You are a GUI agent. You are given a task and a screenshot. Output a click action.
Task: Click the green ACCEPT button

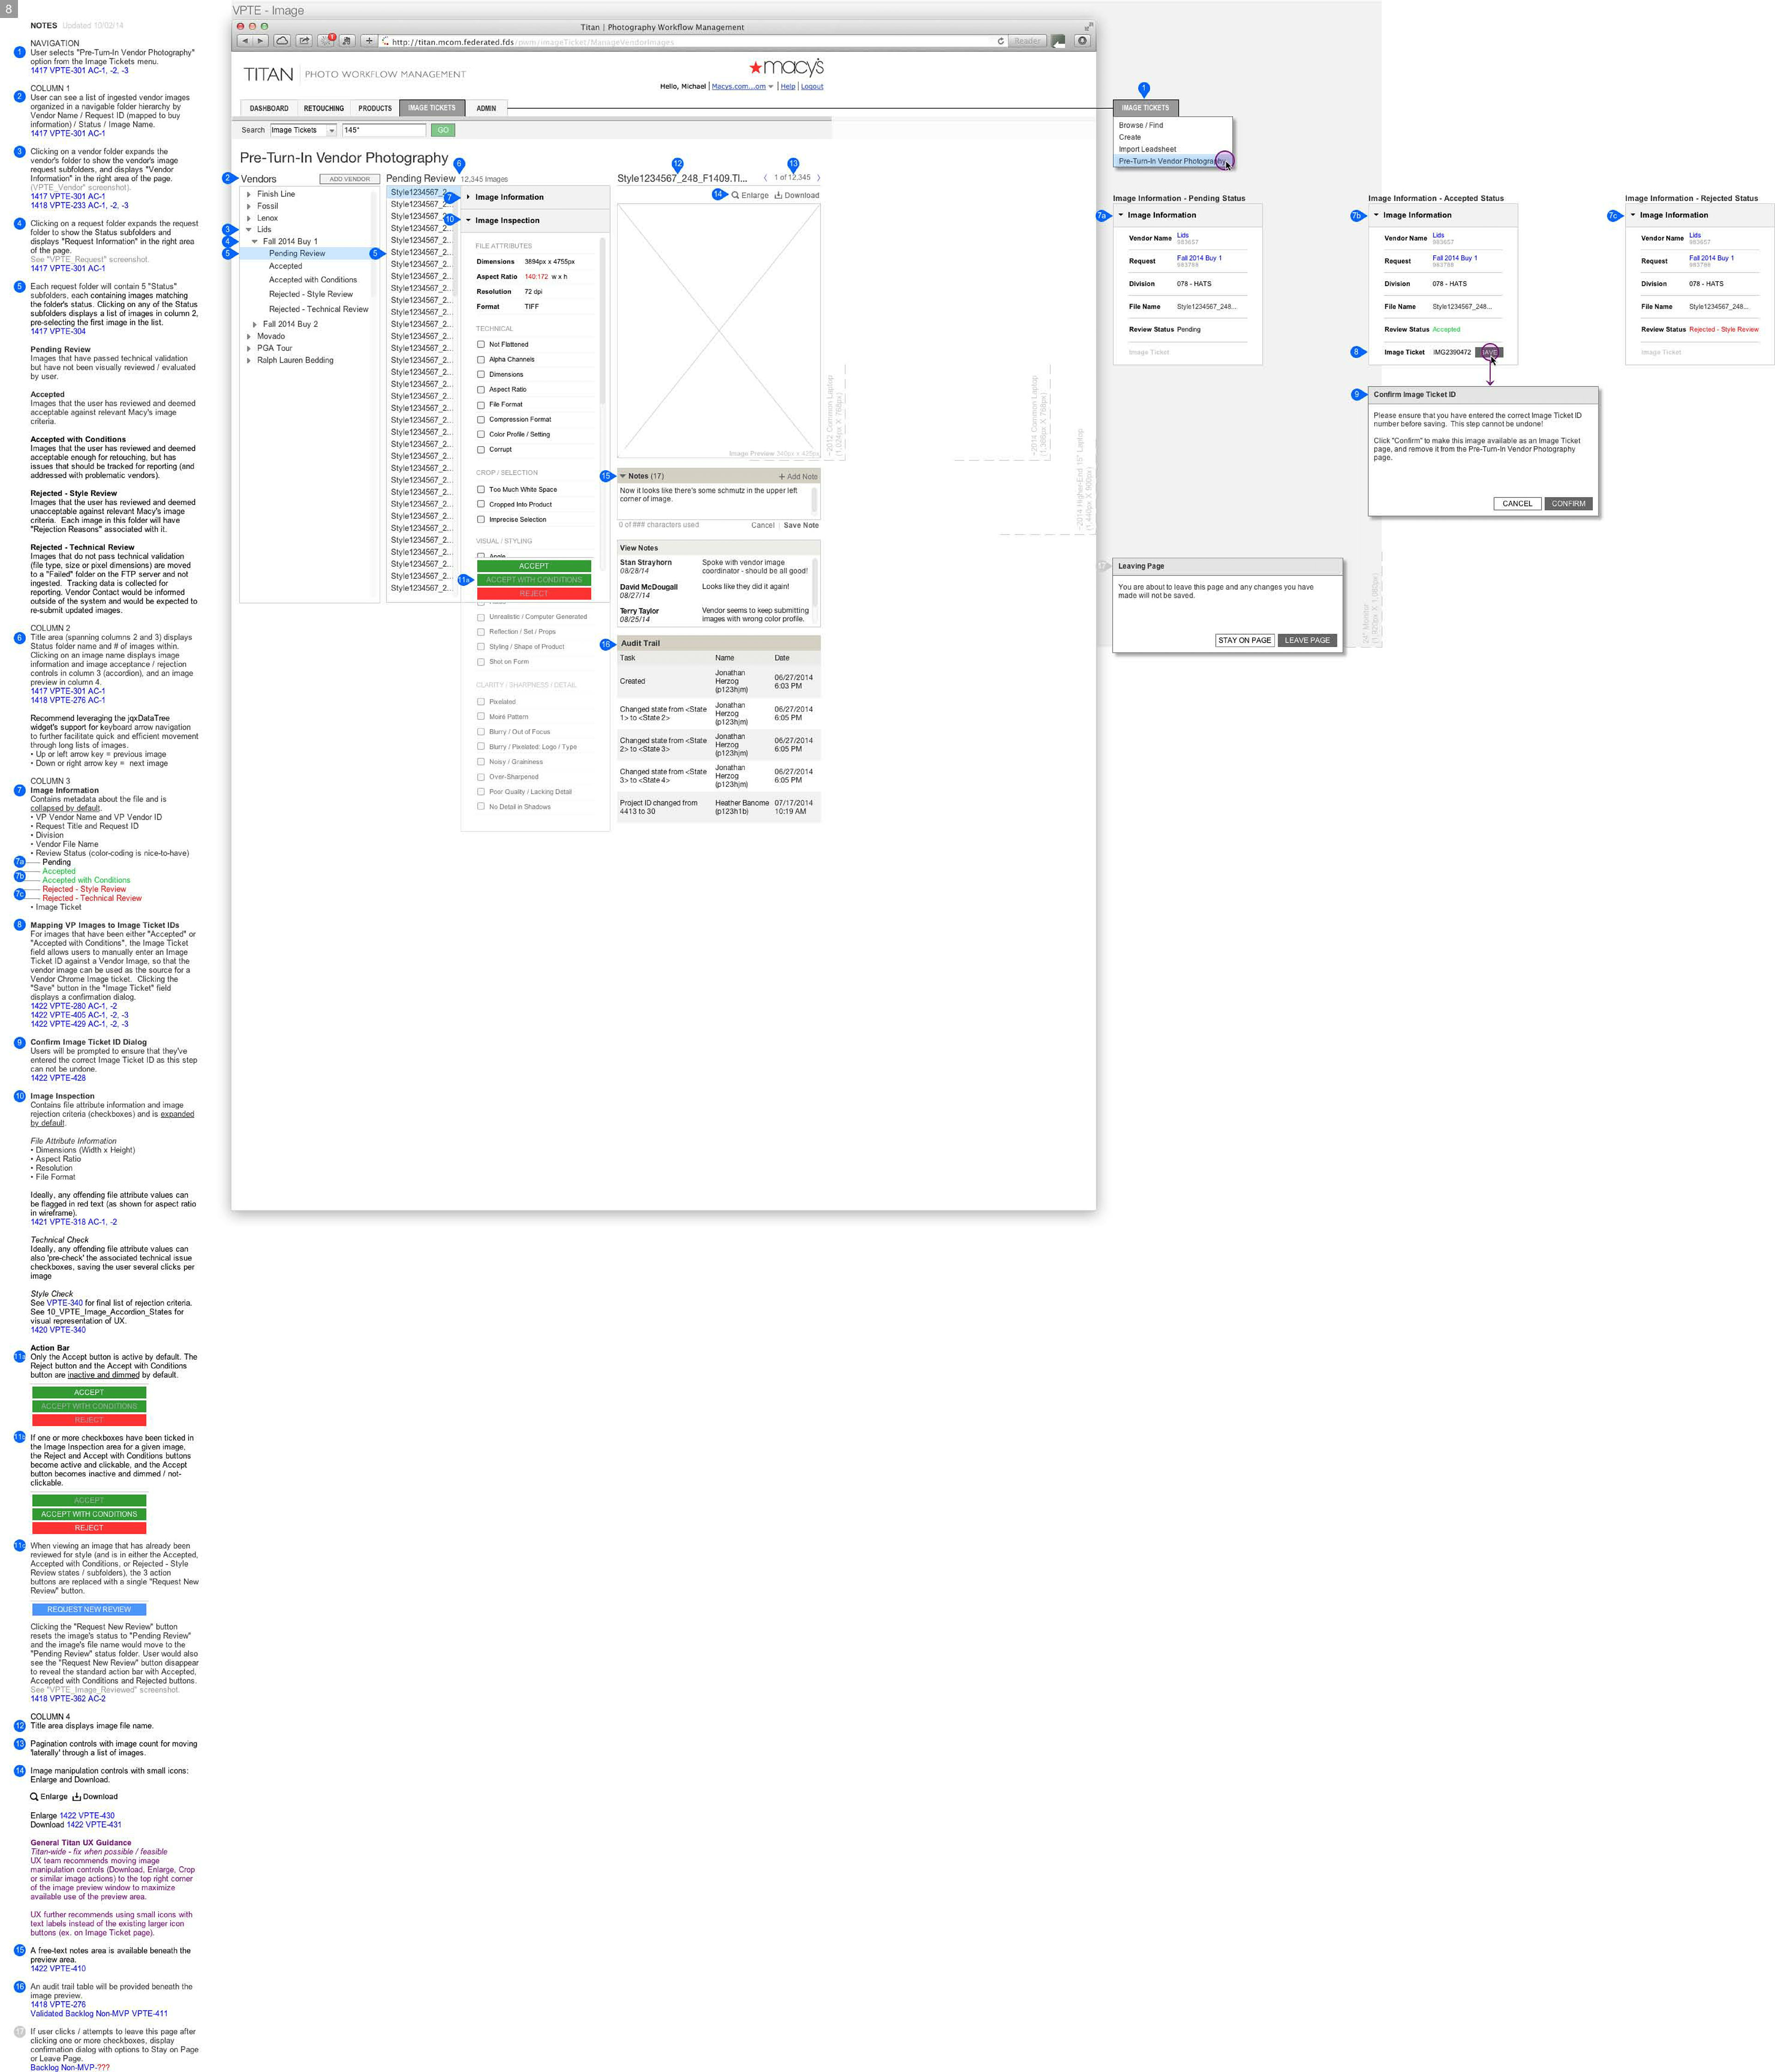(533, 566)
